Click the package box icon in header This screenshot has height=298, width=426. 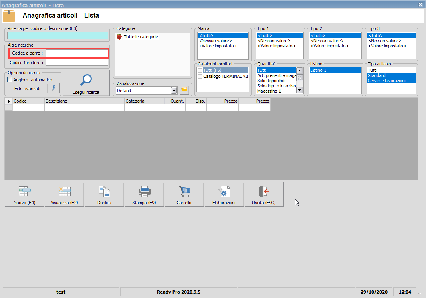pyautogui.click(x=9, y=16)
